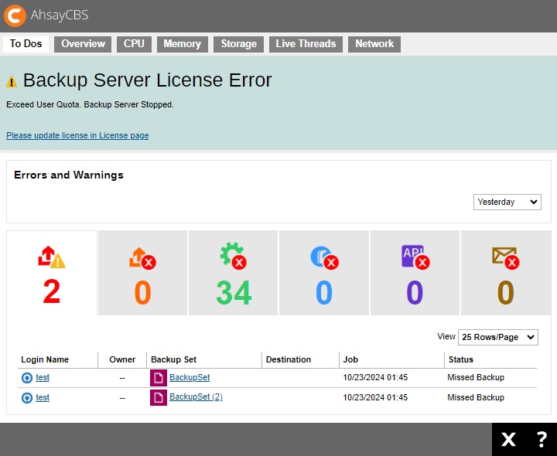The width and height of the screenshot is (557, 456).
Task: Select the failed backup tile with orange 0
Action: 142,273
